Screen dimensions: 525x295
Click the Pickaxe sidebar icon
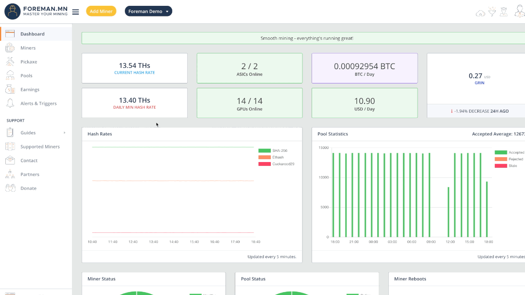(x=10, y=62)
